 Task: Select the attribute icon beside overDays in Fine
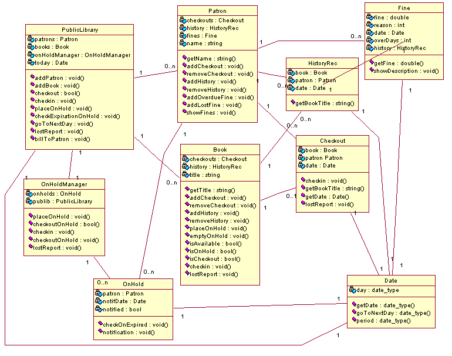click(370, 41)
